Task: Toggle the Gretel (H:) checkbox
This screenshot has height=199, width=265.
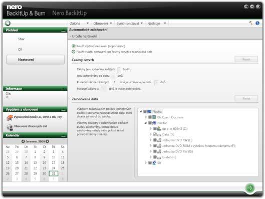Action: 155,157
